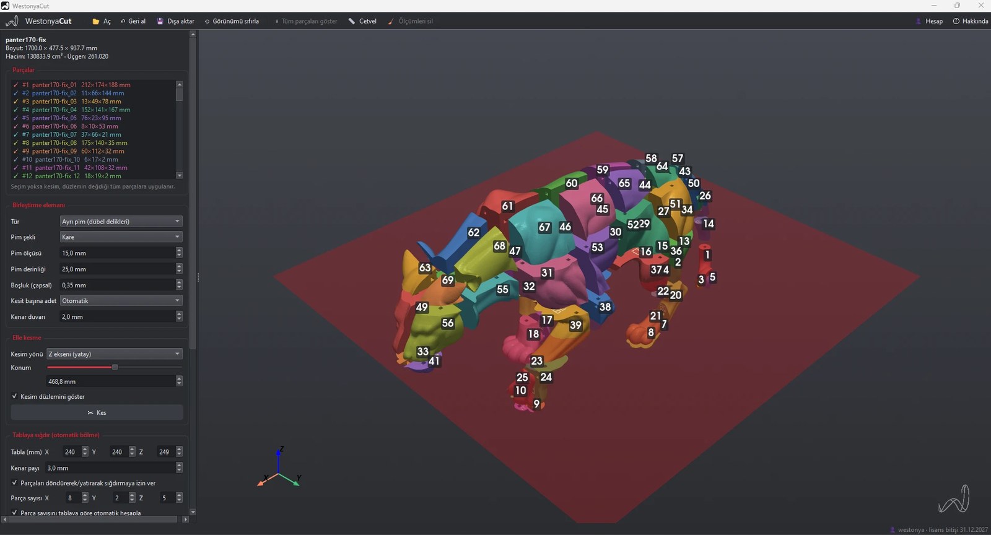Image resolution: width=991 pixels, height=535 pixels.
Task: Increase Tabla X value stepper
Action: point(85,449)
